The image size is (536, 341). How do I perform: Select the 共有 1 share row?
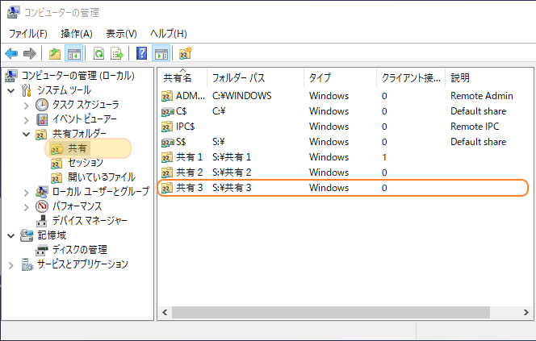tap(343, 157)
